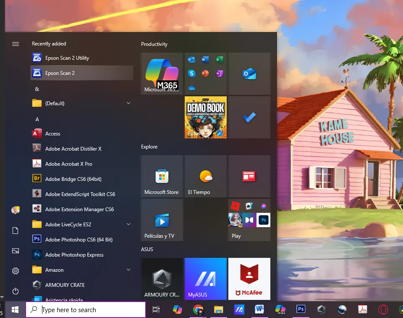Open Word from the taskbar
Screen dimensions: 403x318
coord(259,310)
